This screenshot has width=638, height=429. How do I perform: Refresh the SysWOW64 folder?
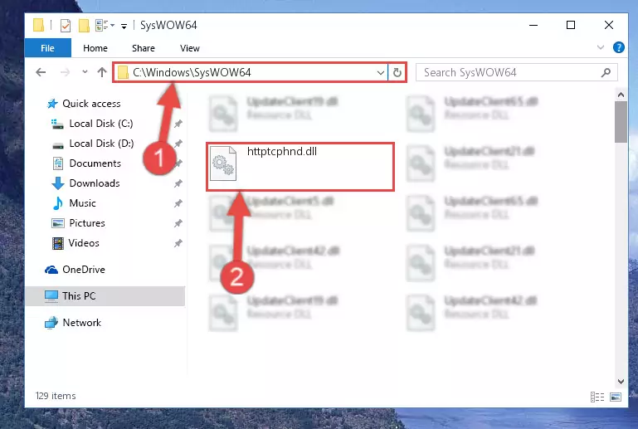coord(397,73)
